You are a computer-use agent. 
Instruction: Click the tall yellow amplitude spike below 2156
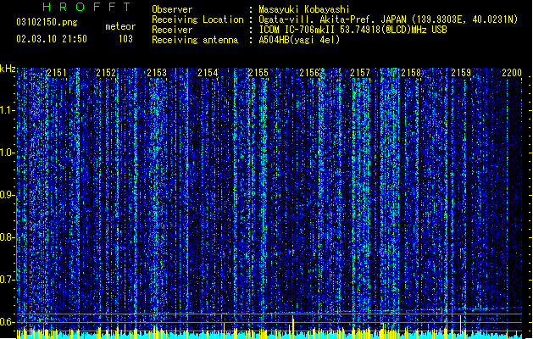pyautogui.click(x=292, y=325)
